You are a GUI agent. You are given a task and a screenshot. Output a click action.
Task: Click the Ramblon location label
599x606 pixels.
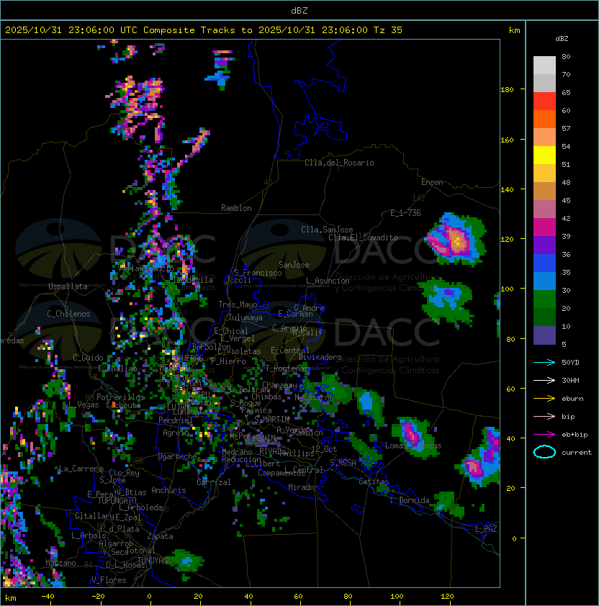click(236, 208)
